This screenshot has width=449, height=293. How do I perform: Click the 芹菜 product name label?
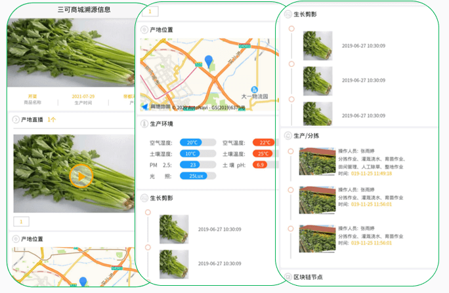point(32,96)
